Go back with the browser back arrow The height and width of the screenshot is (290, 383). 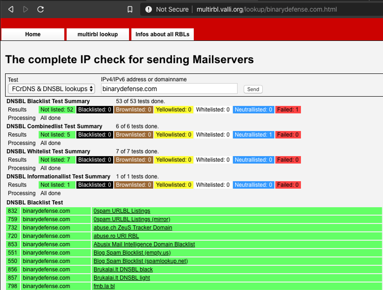tap(11, 9)
